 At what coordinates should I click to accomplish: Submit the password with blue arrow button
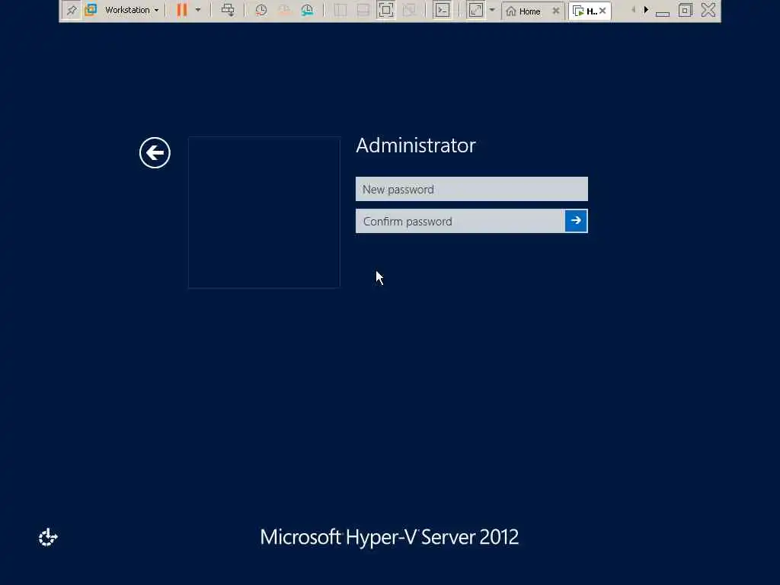576,221
